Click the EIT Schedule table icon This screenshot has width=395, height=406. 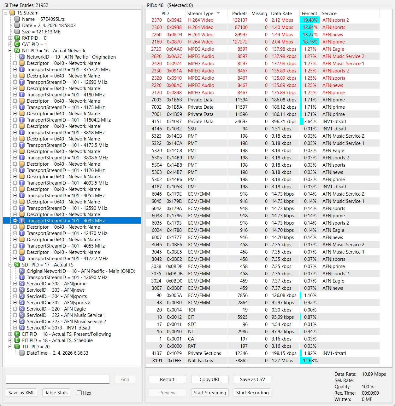pos(17,340)
